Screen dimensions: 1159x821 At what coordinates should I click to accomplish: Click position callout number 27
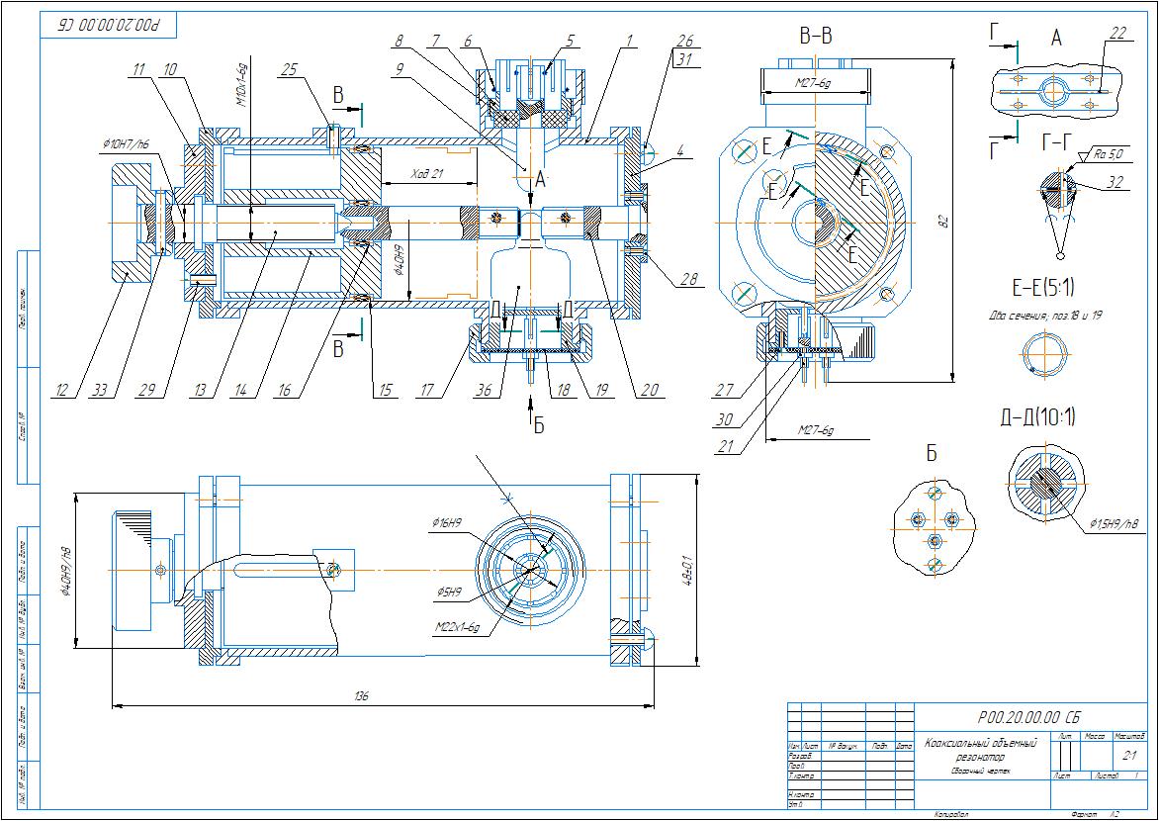point(724,389)
